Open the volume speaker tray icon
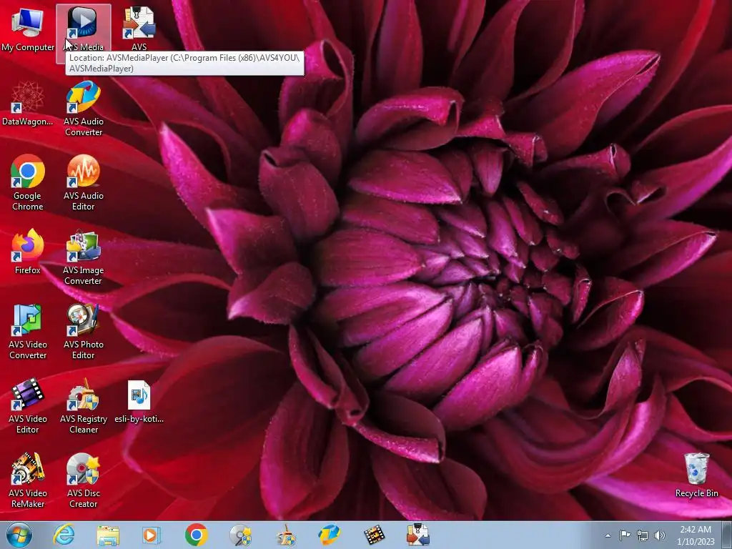Screen dimensions: 732x549 point(660,535)
